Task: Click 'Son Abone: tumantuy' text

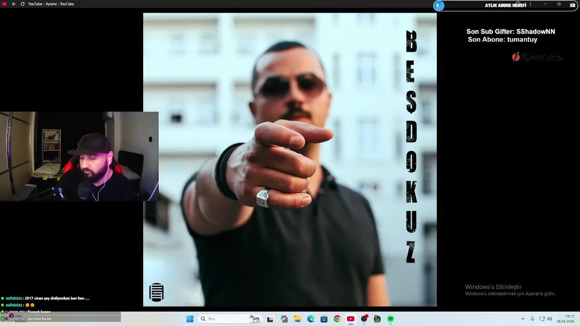Action: coord(503,39)
